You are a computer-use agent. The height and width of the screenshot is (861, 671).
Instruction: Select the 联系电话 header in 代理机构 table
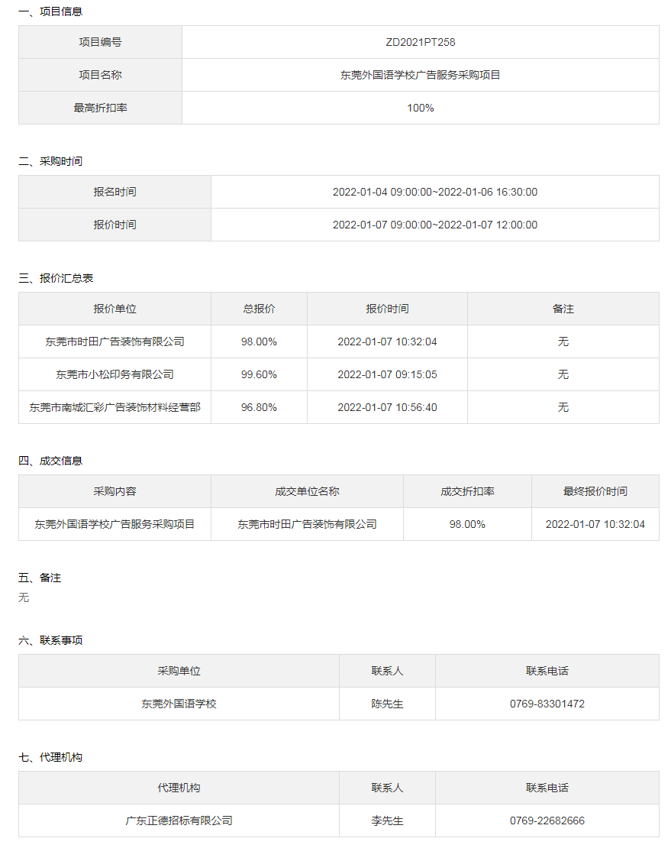click(x=547, y=788)
